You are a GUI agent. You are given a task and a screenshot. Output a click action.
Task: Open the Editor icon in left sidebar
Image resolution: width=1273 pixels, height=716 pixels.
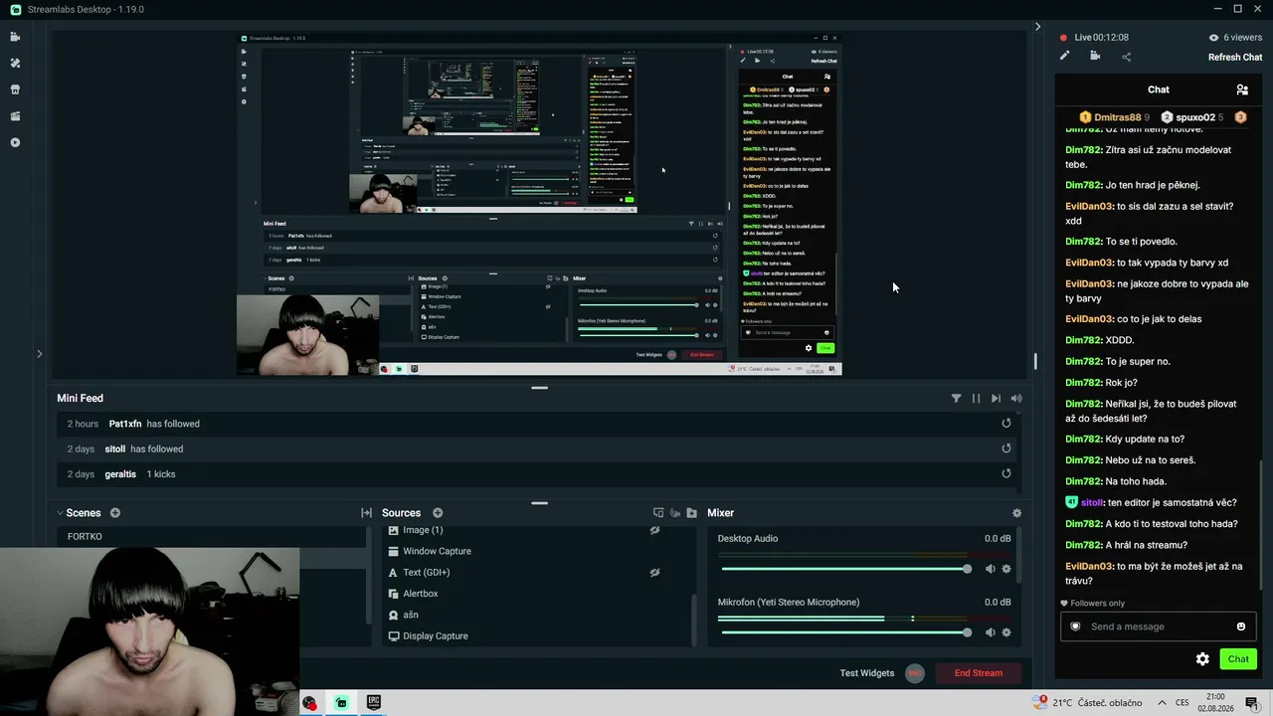tap(15, 37)
